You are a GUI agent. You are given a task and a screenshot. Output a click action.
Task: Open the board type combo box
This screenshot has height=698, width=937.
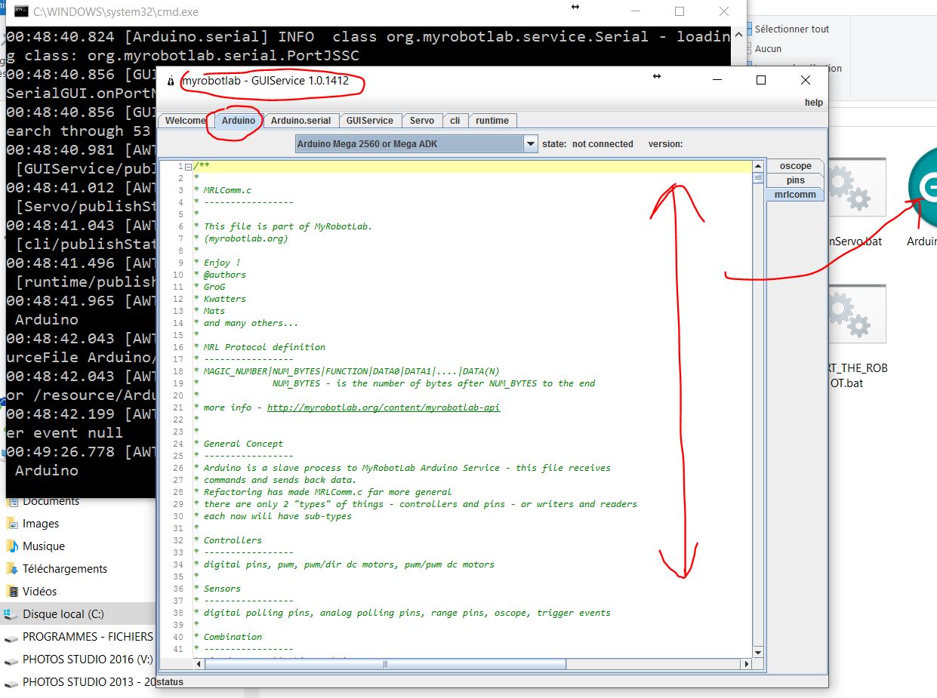click(x=416, y=143)
